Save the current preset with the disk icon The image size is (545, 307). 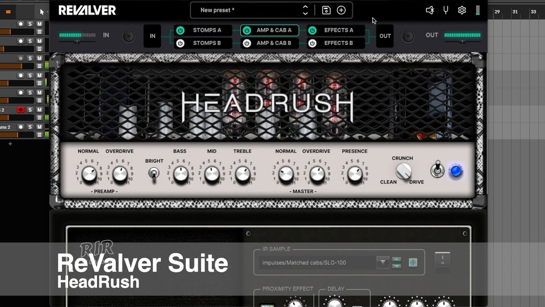click(x=326, y=10)
